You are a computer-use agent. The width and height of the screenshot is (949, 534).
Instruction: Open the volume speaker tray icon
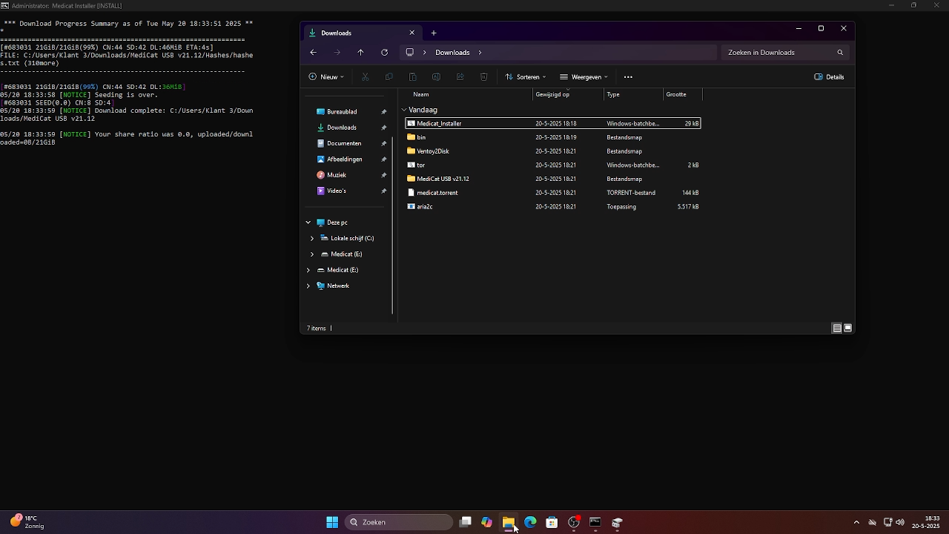click(900, 522)
